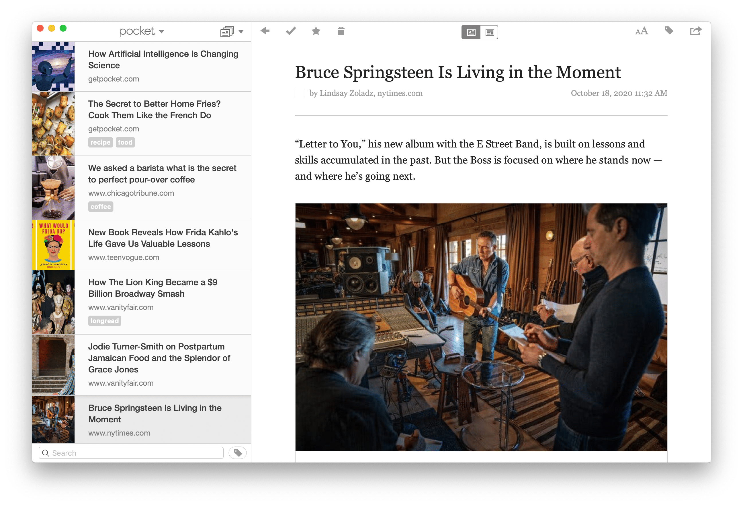
Task: Open the tag editor icon in the toolbar
Action: pyautogui.click(x=669, y=31)
